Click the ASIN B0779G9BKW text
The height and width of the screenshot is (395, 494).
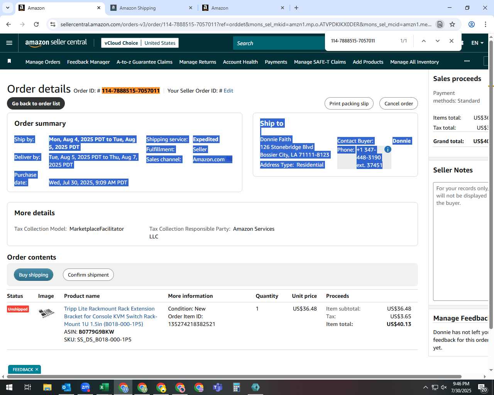click(x=96, y=332)
